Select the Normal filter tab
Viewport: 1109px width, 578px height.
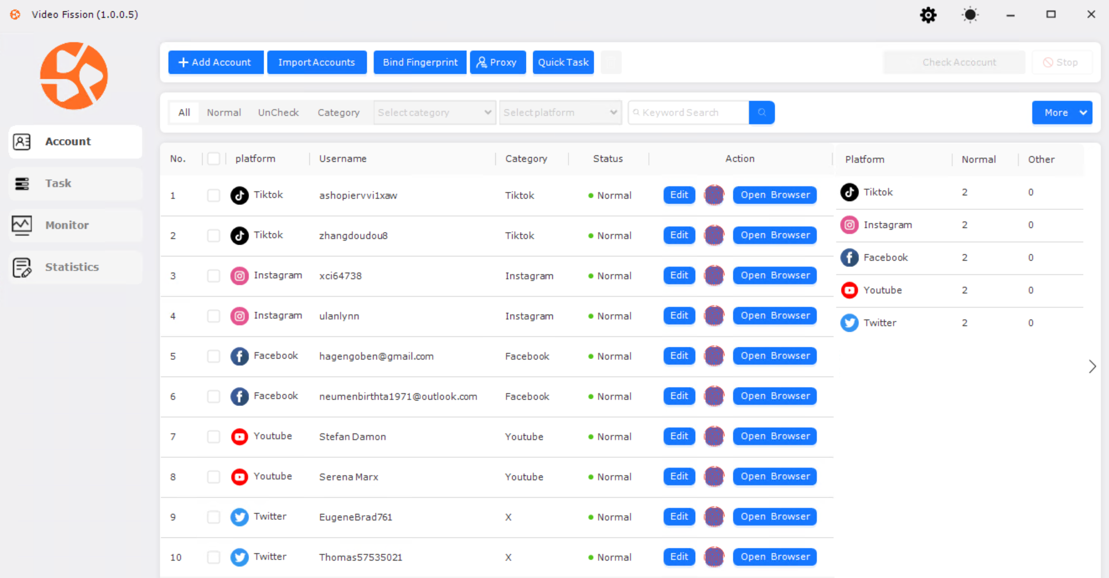(x=224, y=113)
